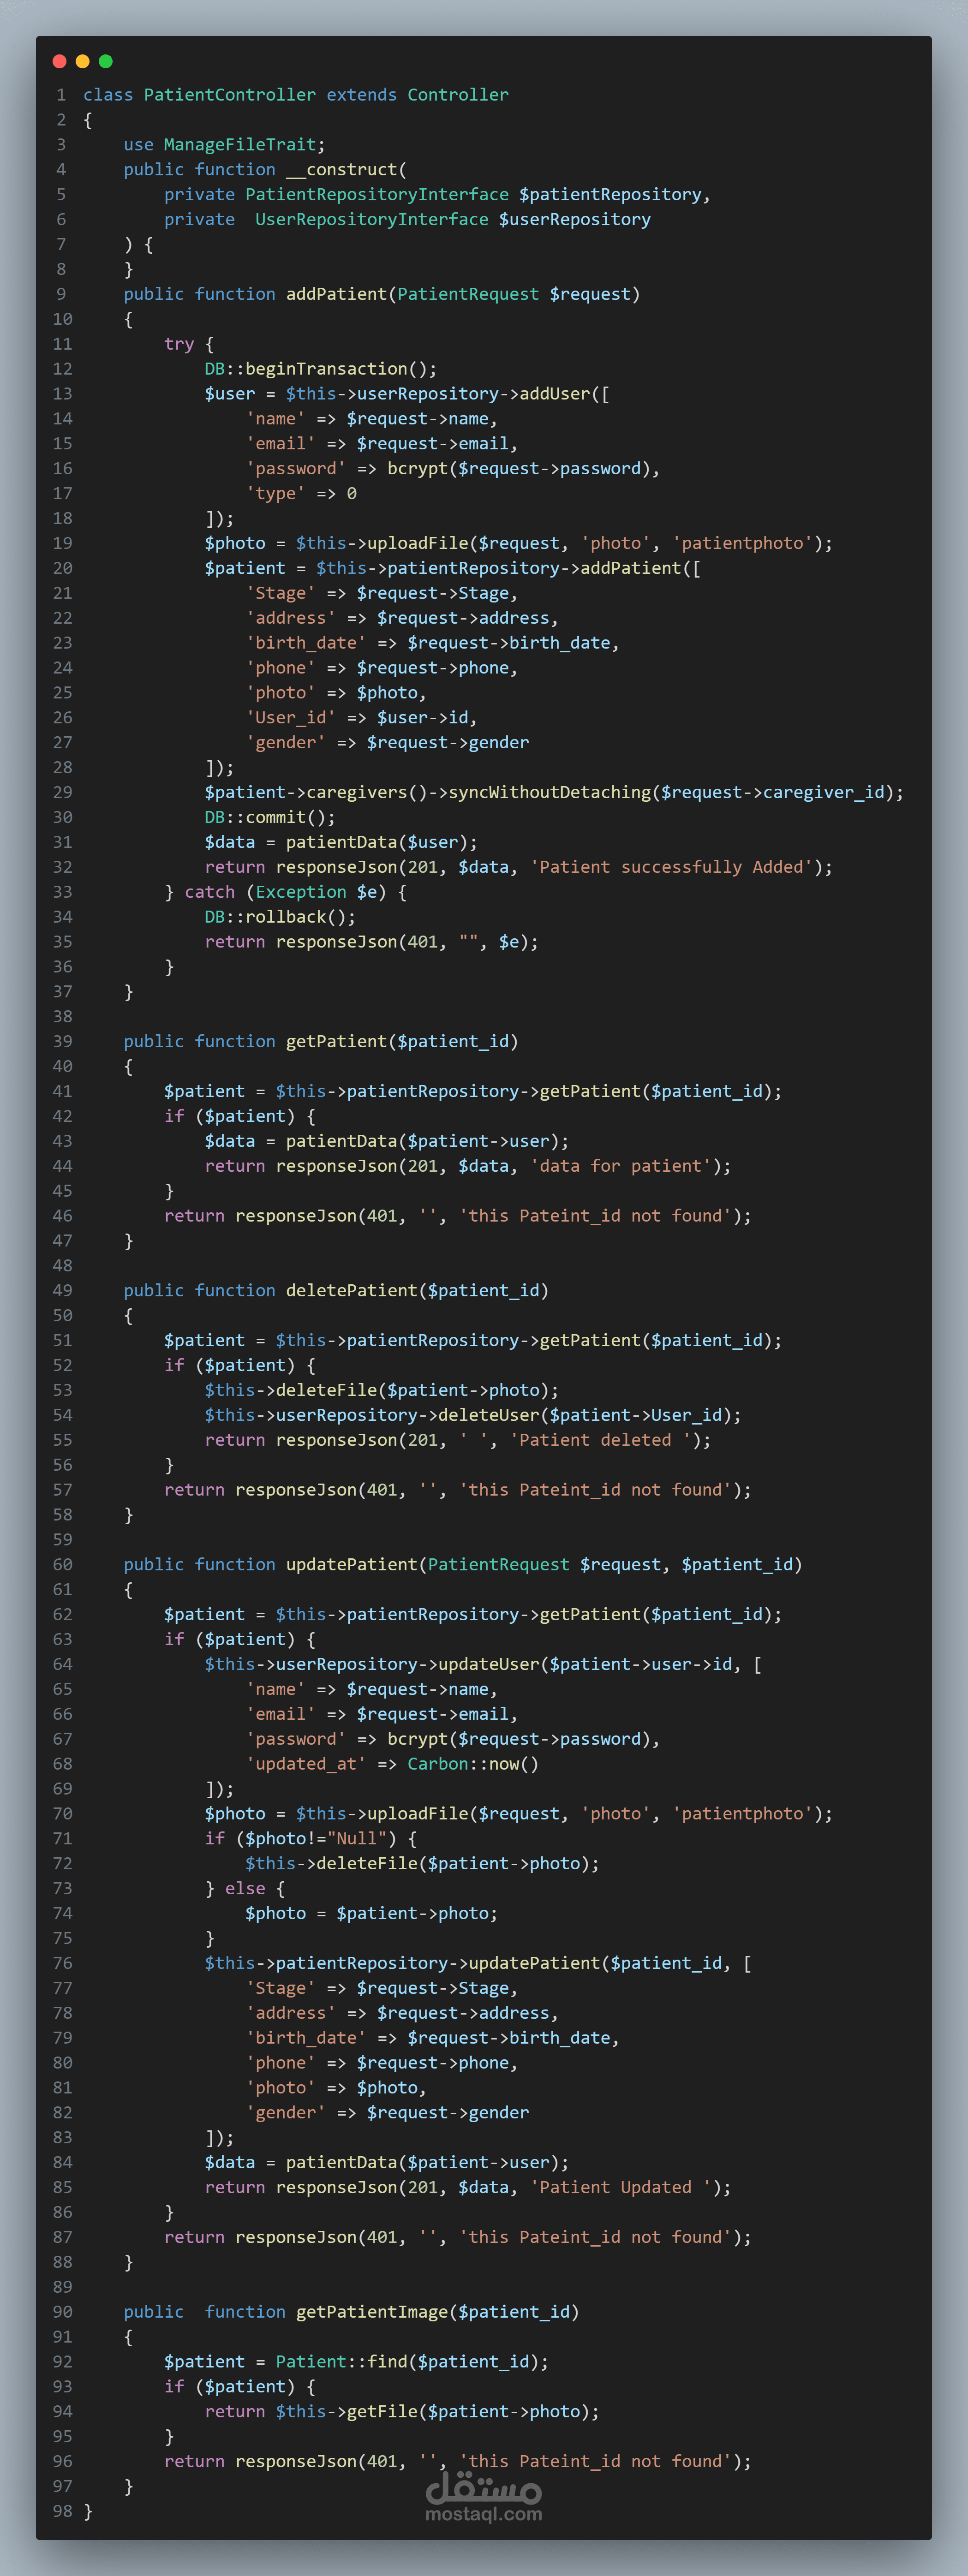The height and width of the screenshot is (2576, 968).
Task: Select the Carbon::now() call
Action: tap(473, 1764)
